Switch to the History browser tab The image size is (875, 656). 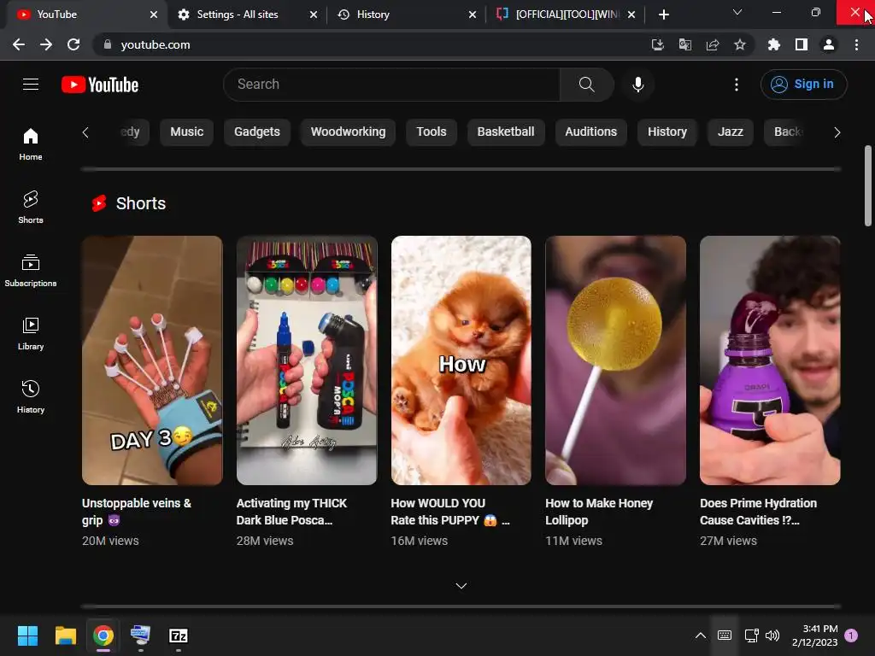[x=404, y=15]
